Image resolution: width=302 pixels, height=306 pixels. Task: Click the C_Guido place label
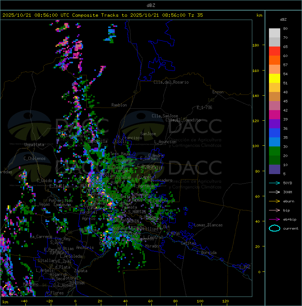pyautogui.click(x=44, y=181)
